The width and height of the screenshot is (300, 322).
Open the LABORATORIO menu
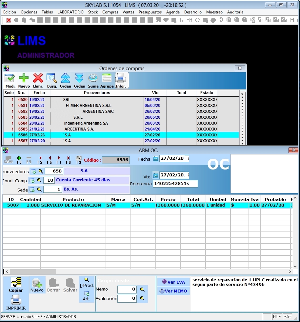pos(70,12)
